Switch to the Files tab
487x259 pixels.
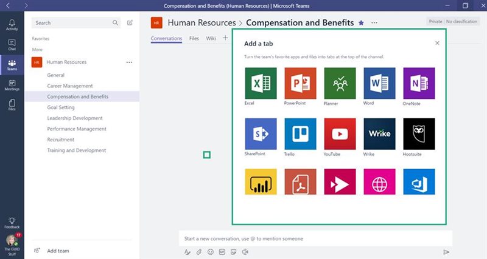click(194, 38)
